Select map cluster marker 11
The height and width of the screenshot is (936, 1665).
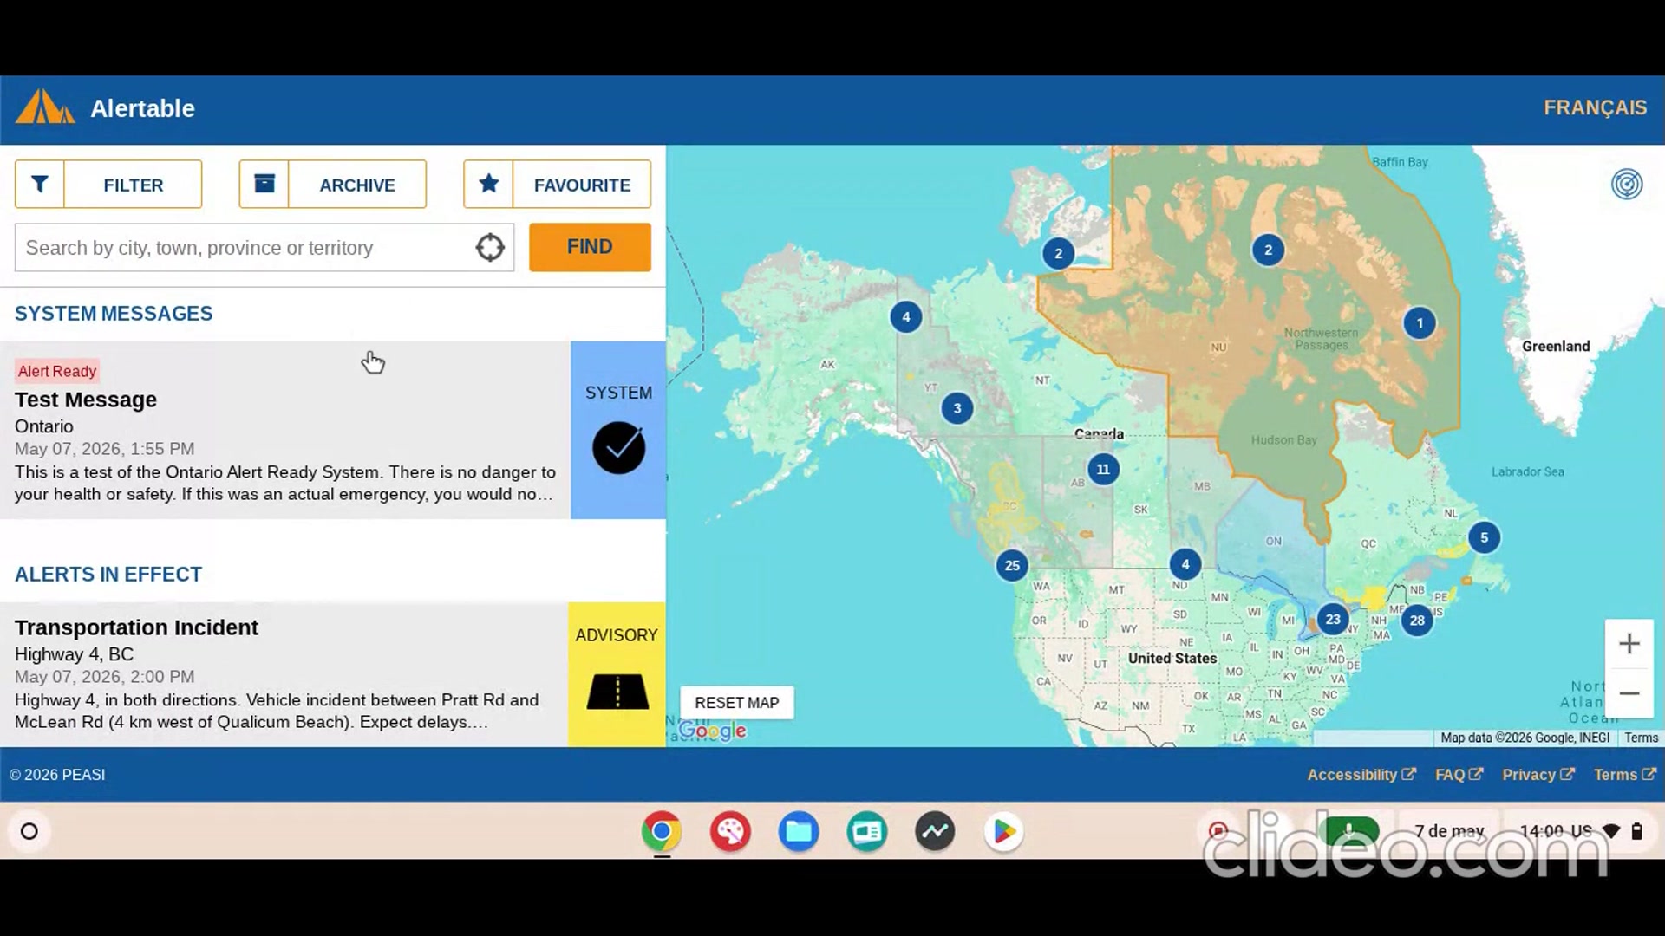click(x=1103, y=470)
